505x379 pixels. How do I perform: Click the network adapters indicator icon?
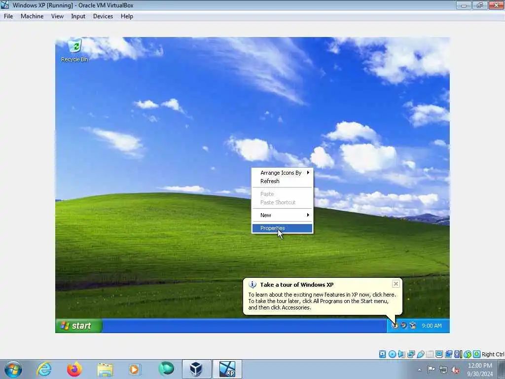(411, 354)
